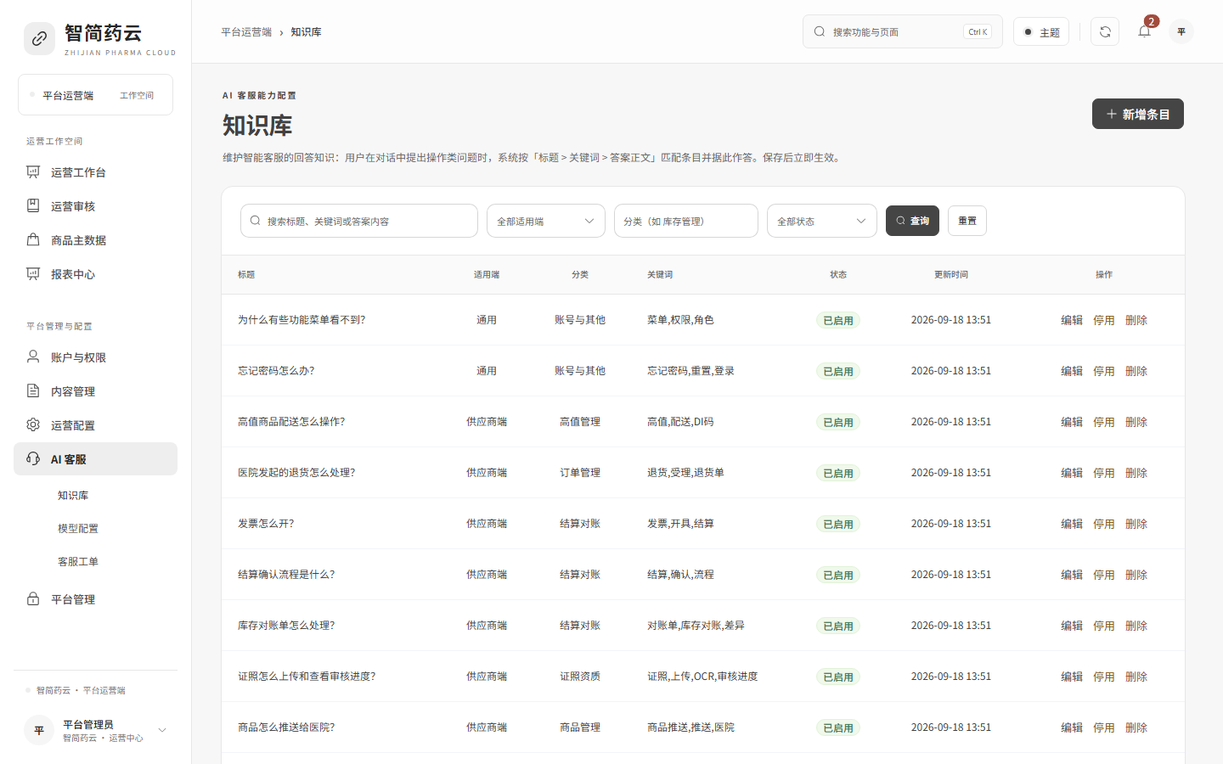The image size is (1223, 764).
Task: Click keywords 证照,上传,OCR,审核进度
Action: 702,677
